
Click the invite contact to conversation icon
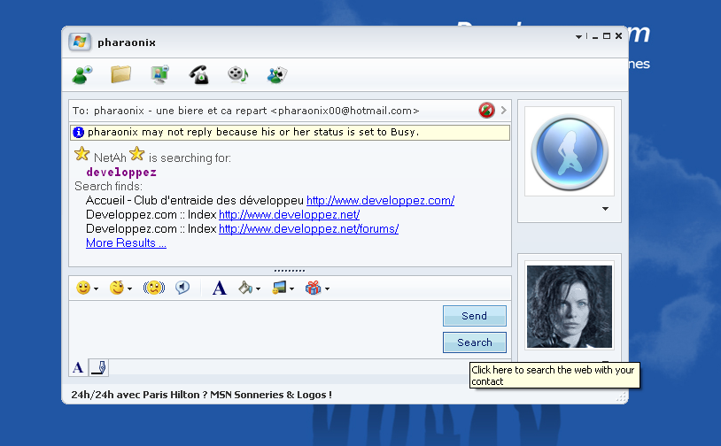point(82,75)
